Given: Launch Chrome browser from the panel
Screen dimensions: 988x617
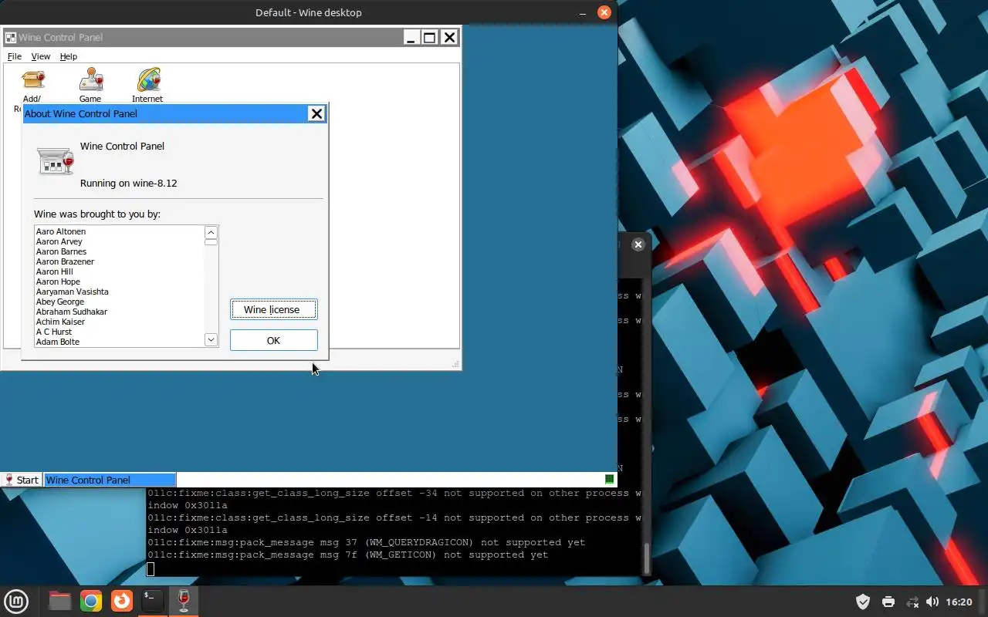Looking at the screenshot, I should click(91, 602).
